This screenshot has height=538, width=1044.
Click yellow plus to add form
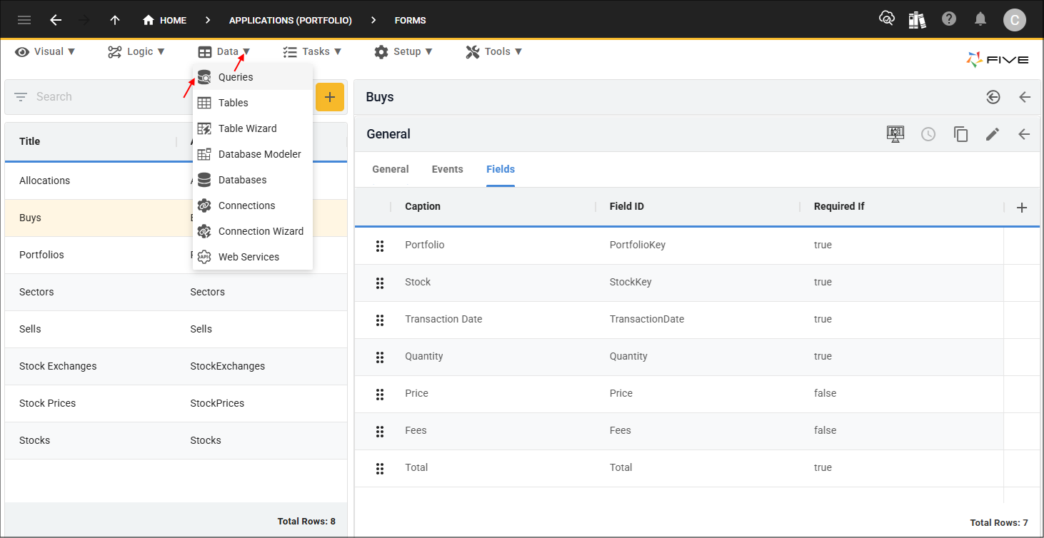coord(329,97)
